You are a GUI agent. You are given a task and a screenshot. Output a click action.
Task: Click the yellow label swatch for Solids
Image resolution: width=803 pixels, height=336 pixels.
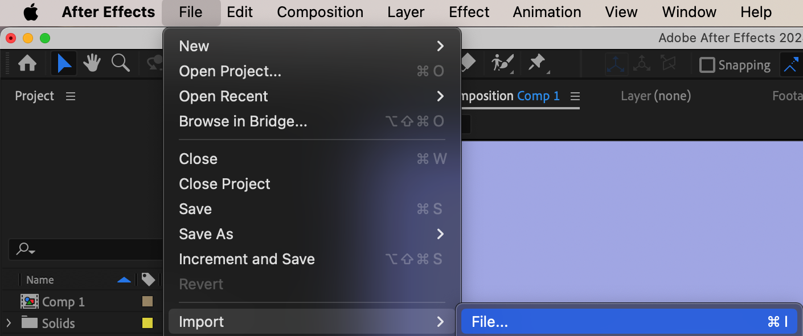pyautogui.click(x=147, y=323)
